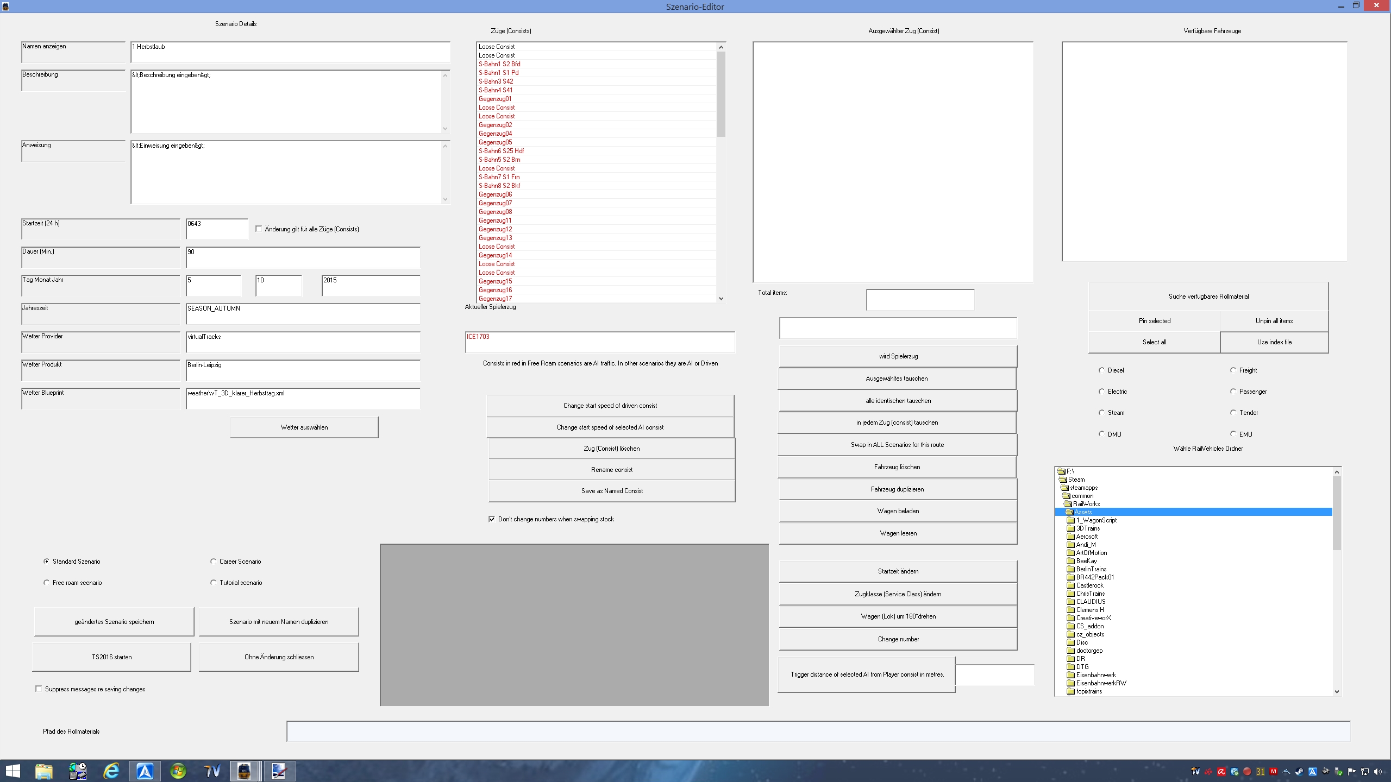Open Internet Explorer from the taskbar
1391x782 pixels.
point(111,771)
